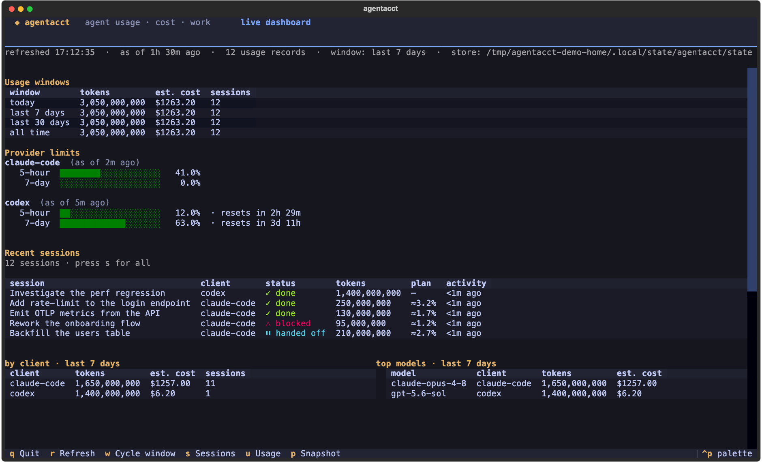762x462 pixels.
Task: Click 'top models · last 7 days' heading
Action: [x=436, y=364]
